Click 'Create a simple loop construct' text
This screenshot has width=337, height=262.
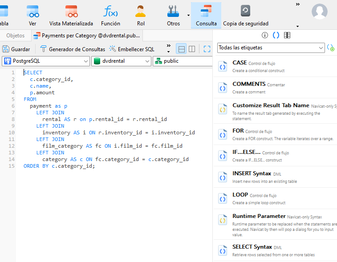pyautogui.click(x=259, y=203)
